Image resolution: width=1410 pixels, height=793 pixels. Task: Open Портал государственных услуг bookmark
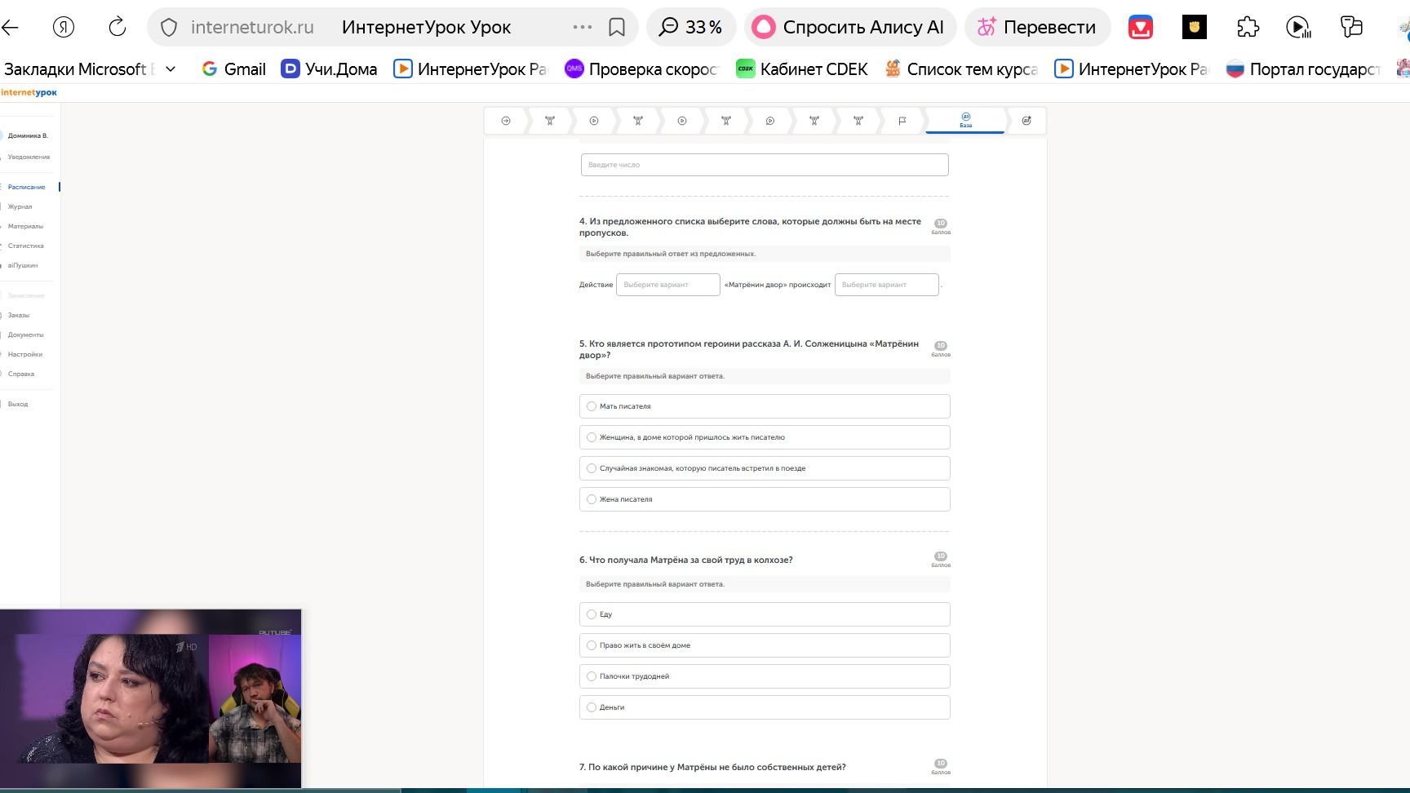pos(1302,69)
